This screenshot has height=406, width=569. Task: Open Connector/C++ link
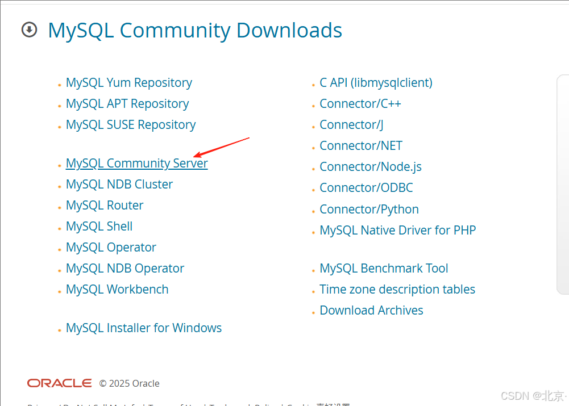point(360,104)
